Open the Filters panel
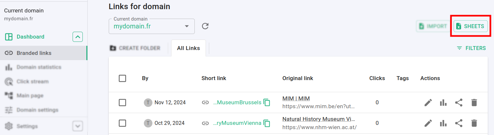This screenshot has width=494, height=135. pyautogui.click(x=471, y=48)
